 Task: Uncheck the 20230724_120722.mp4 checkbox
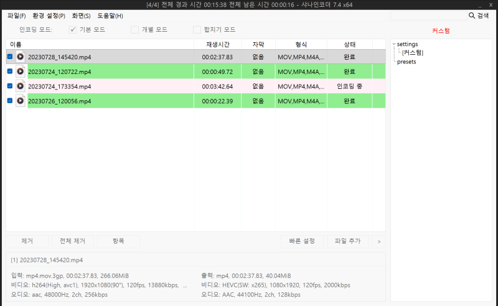coord(10,71)
